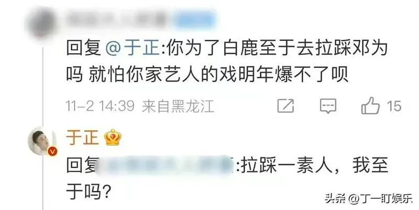Click the blurred username in 于正's reply

click(x=164, y=165)
